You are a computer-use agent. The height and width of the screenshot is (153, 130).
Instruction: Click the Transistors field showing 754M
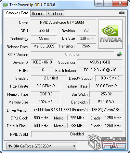pos(86,46)
